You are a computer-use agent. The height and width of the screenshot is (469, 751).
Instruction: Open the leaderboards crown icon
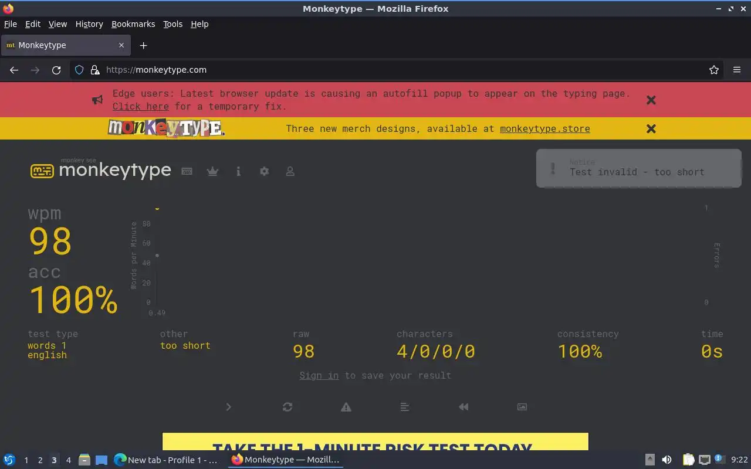pyautogui.click(x=212, y=171)
